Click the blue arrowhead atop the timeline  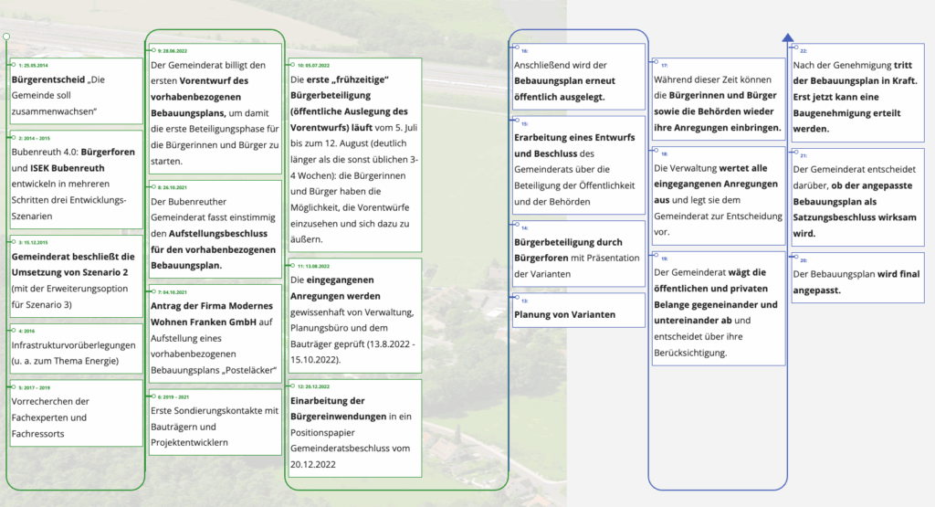pyautogui.click(x=787, y=37)
